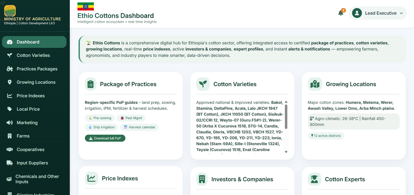Open Practices Packages menu item
The height and width of the screenshot is (195, 414).
pyautogui.click(x=34, y=69)
